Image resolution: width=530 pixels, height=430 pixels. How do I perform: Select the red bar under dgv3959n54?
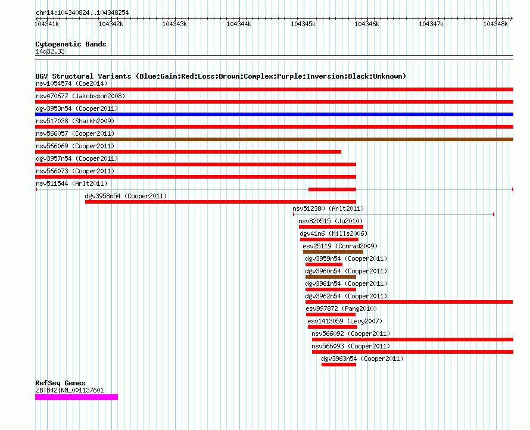click(x=324, y=264)
